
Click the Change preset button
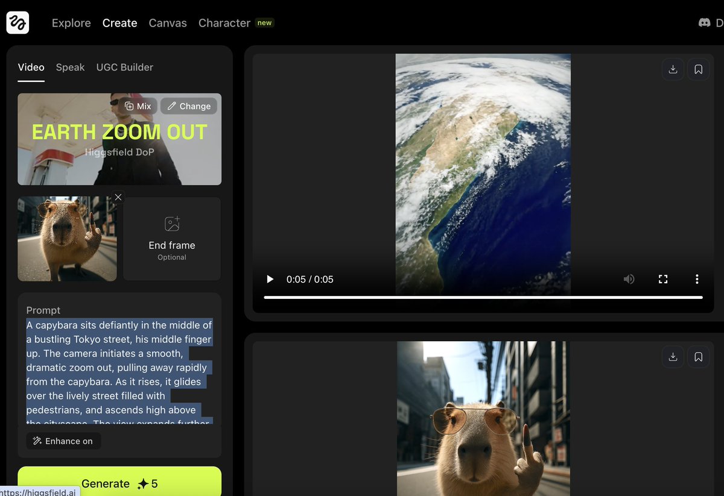point(189,106)
